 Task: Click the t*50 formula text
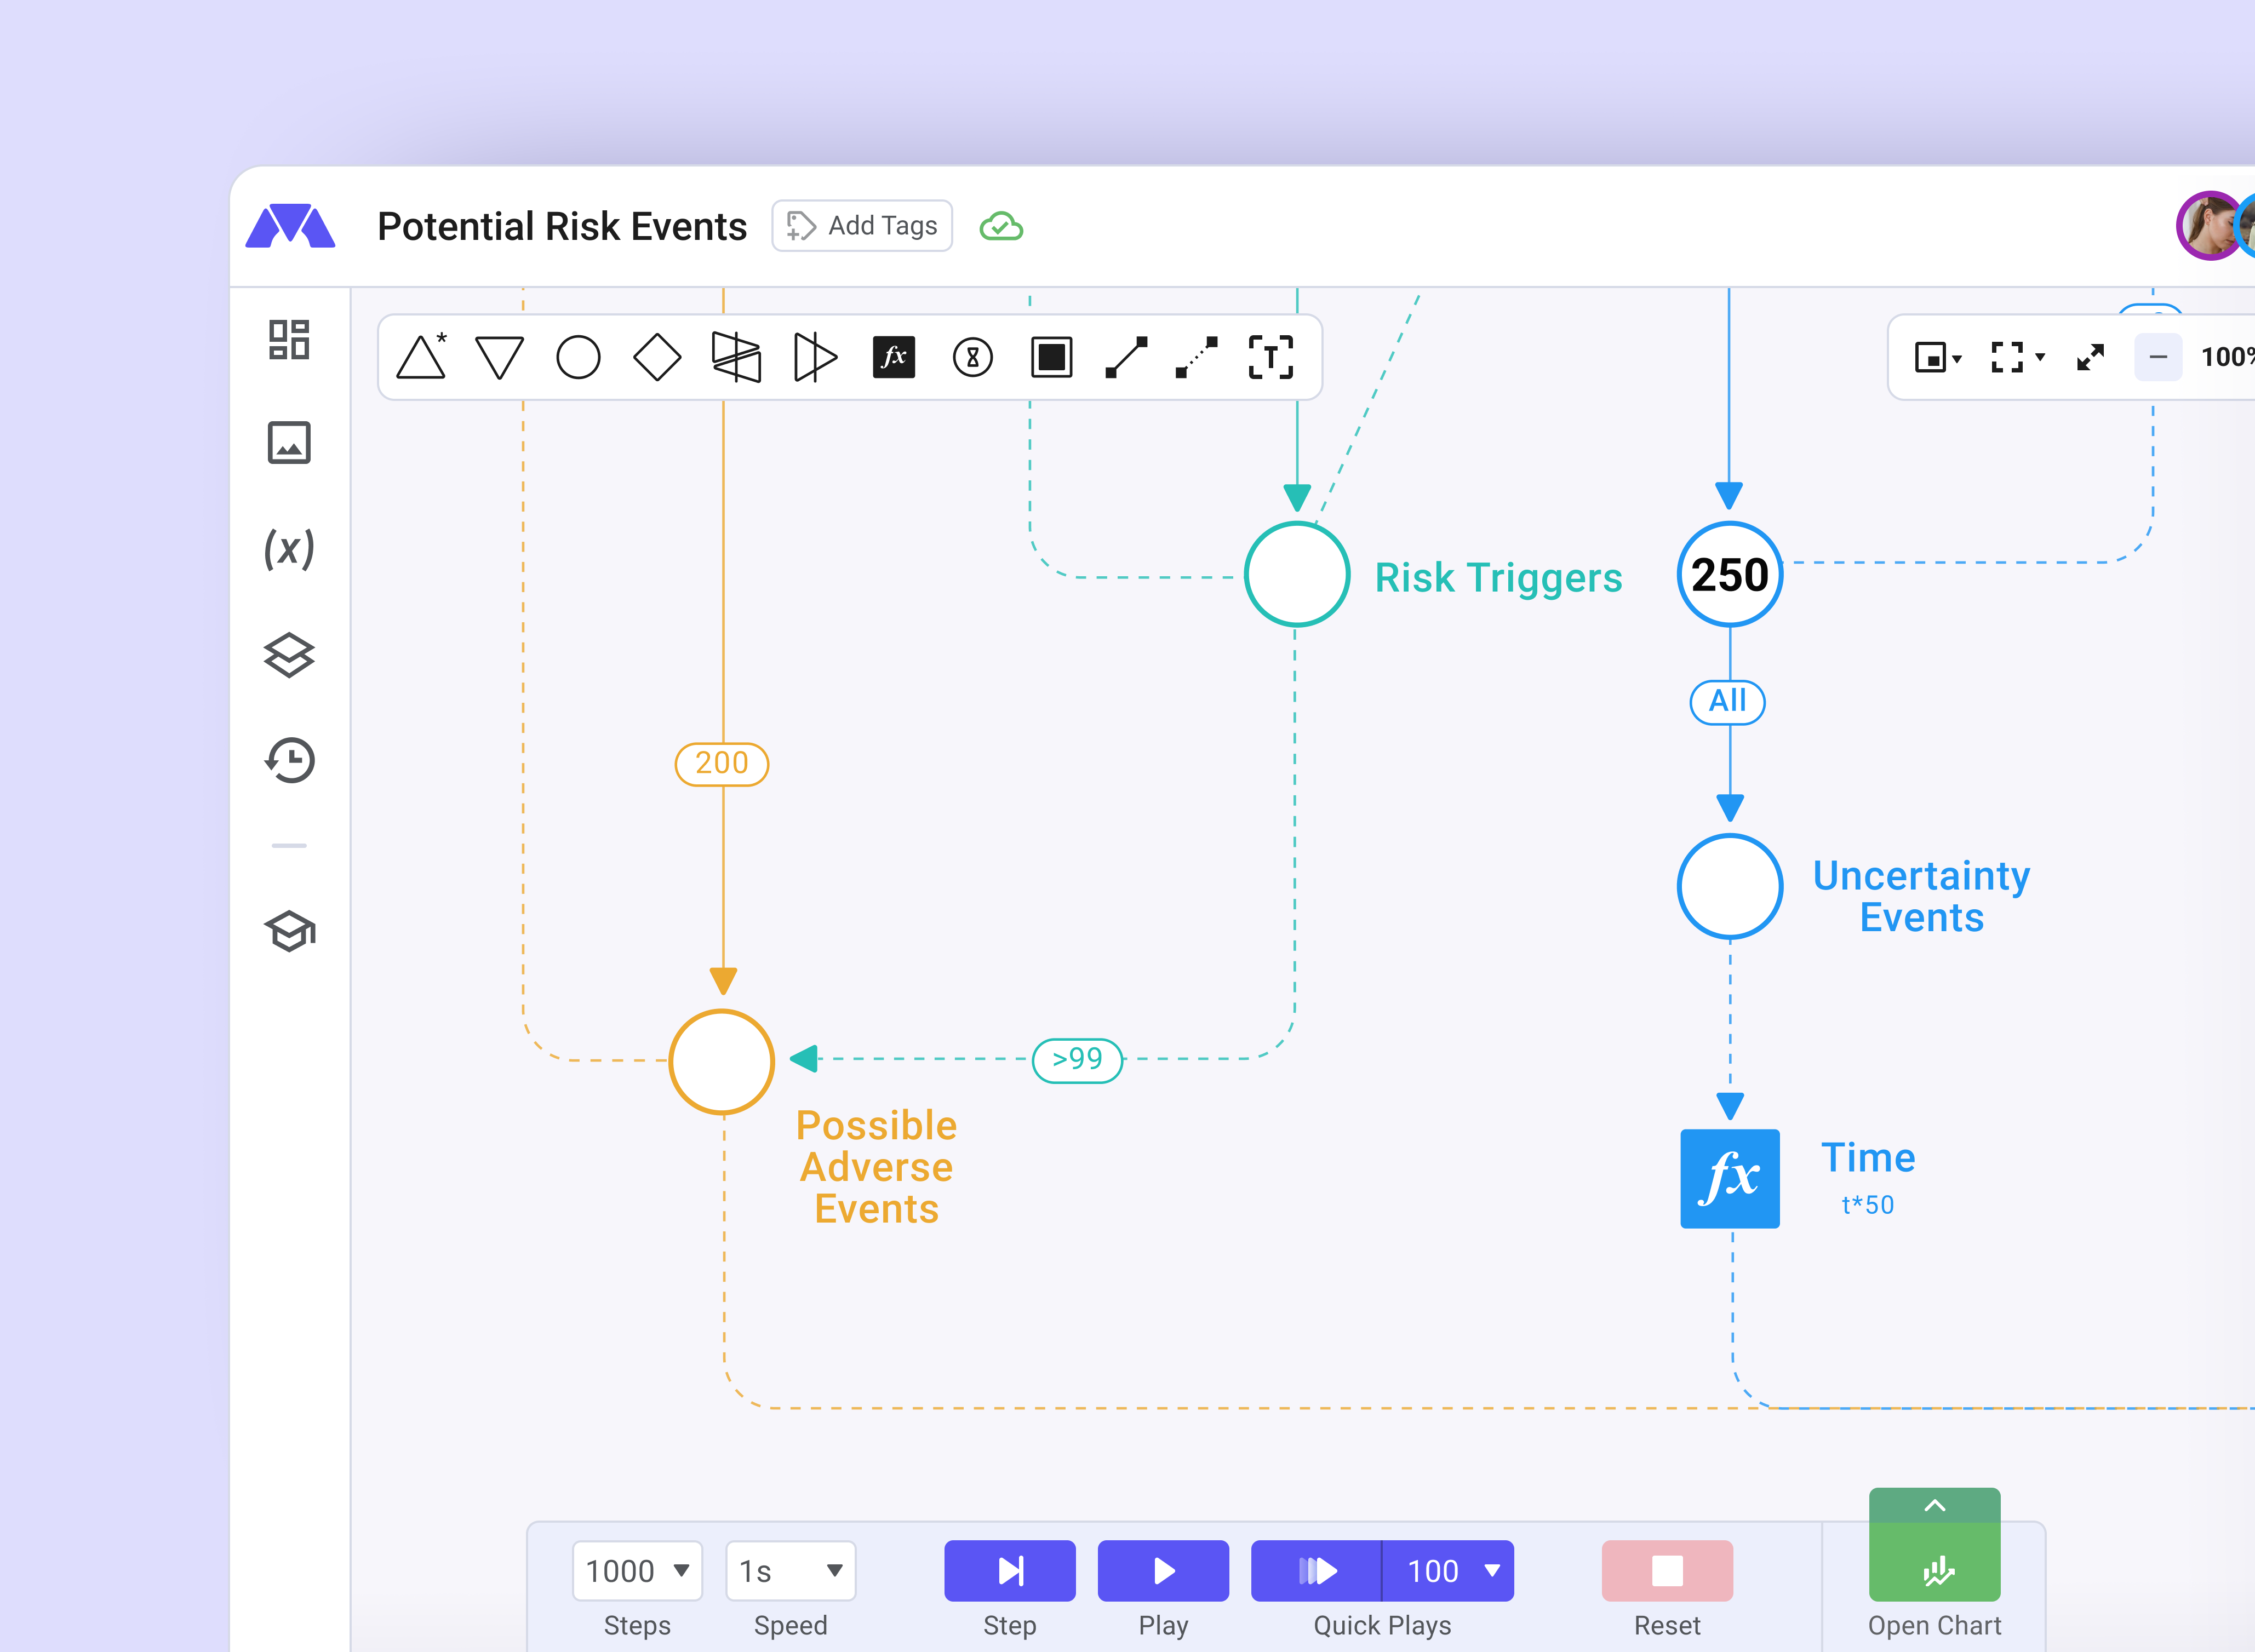click(1868, 1205)
